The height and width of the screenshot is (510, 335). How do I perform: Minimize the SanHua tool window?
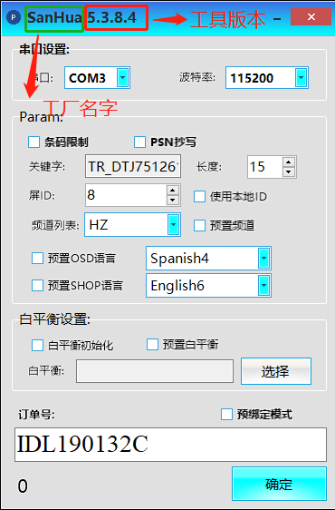click(x=277, y=19)
